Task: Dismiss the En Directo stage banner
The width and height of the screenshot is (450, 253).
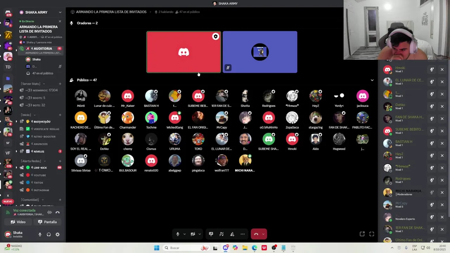Action: tap(60, 21)
